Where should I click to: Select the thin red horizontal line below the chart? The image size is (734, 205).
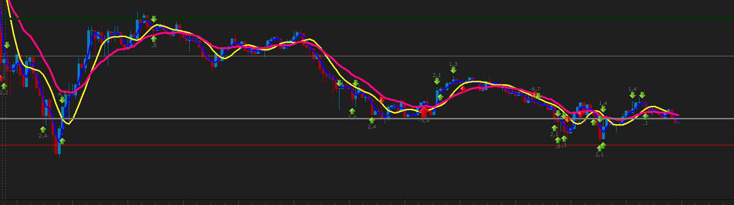click(x=367, y=145)
